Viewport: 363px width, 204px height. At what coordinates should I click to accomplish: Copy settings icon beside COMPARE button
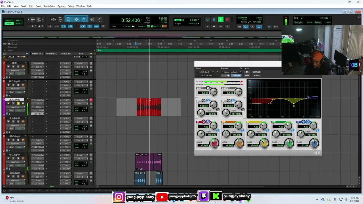pos(229,76)
